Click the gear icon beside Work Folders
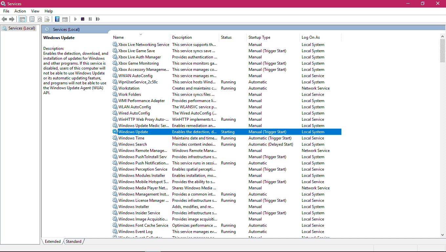Image resolution: width=446 pixels, height=252 pixels. (115, 94)
